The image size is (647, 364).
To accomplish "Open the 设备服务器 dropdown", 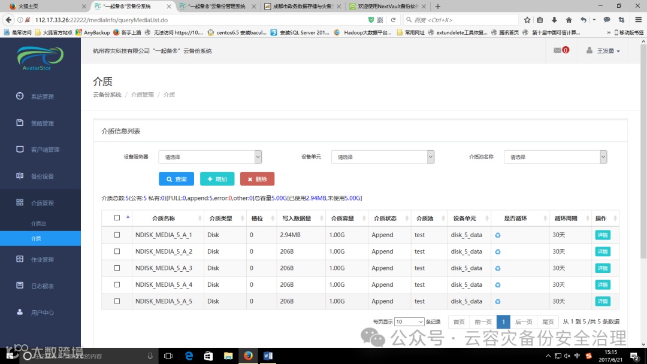I will pos(210,157).
